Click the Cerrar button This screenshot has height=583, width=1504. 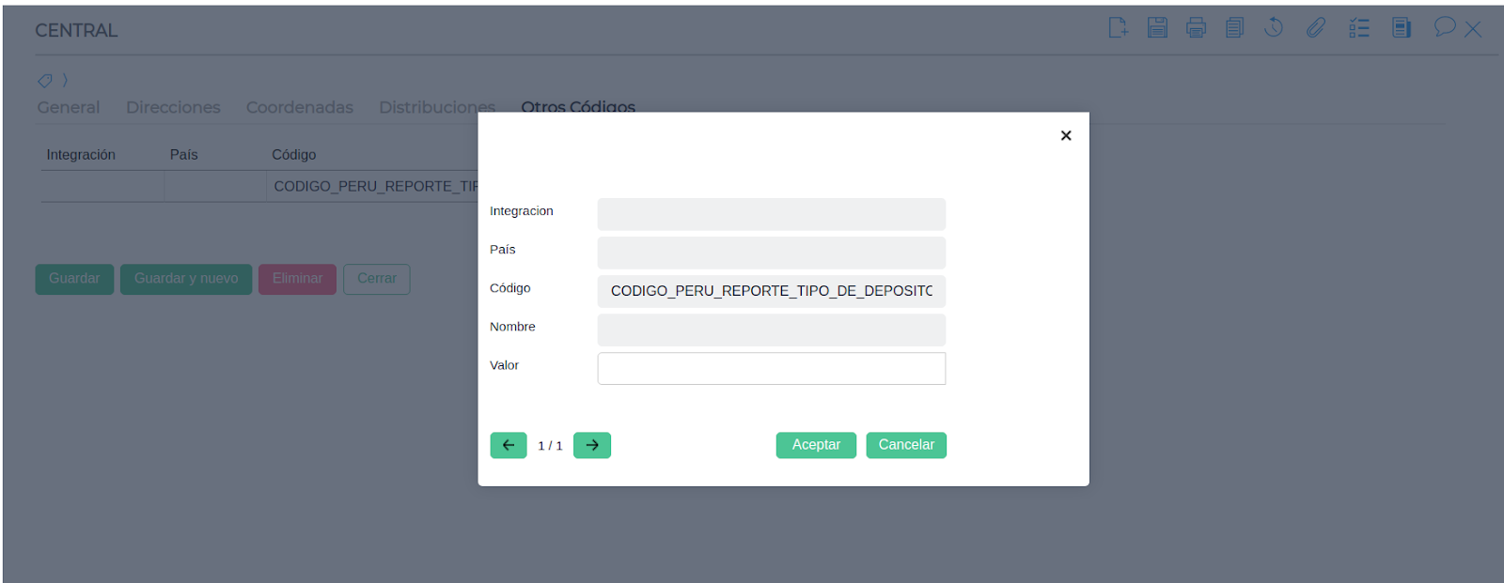tap(377, 279)
